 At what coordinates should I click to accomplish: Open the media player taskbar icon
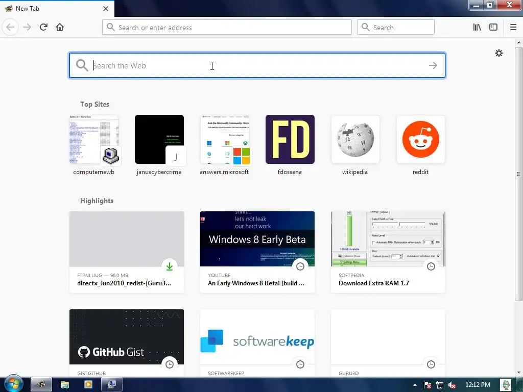click(x=88, y=385)
